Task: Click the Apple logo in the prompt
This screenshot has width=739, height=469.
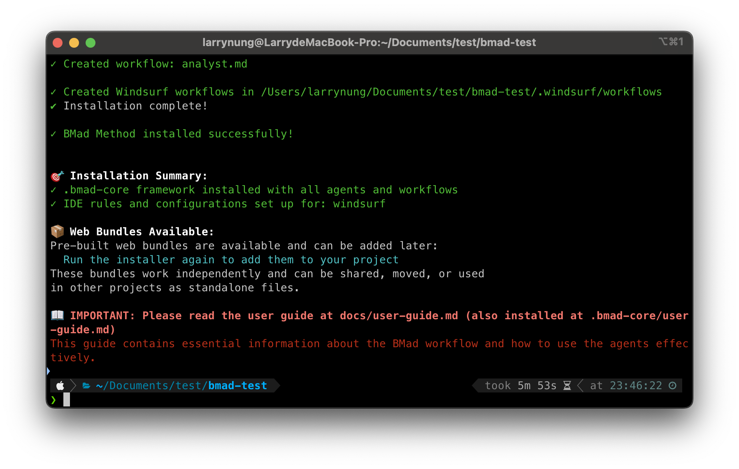Action: point(60,385)
